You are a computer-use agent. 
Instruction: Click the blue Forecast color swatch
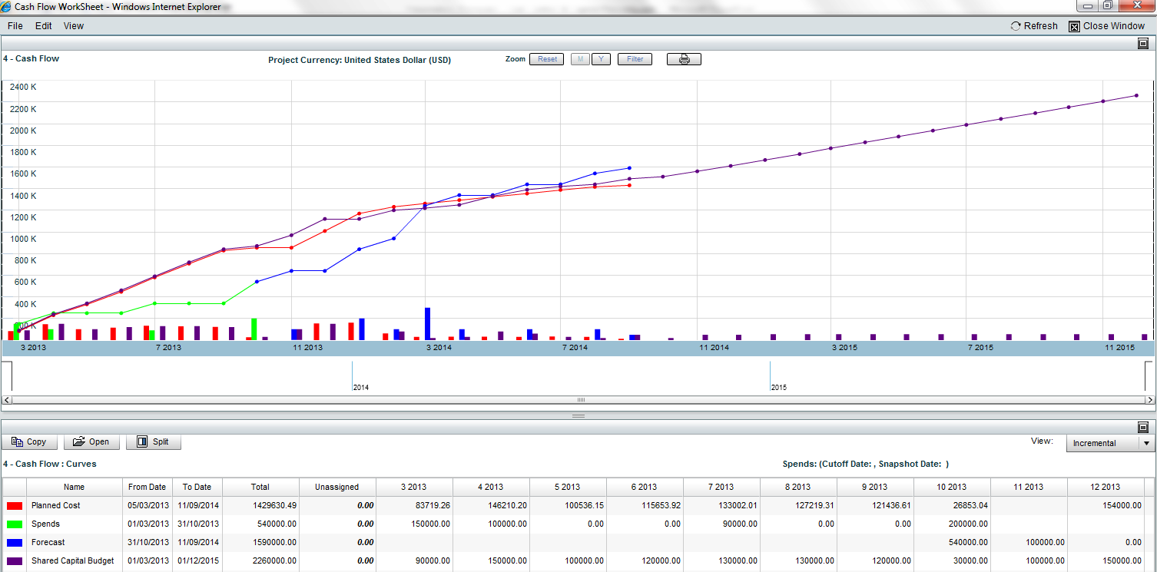coord(14,543)
